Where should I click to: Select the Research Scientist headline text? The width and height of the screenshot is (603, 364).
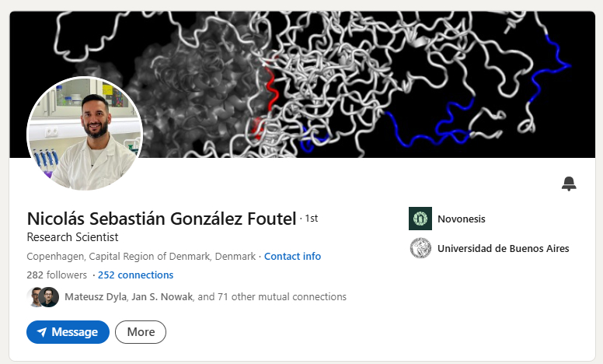[x=72, y=237]
